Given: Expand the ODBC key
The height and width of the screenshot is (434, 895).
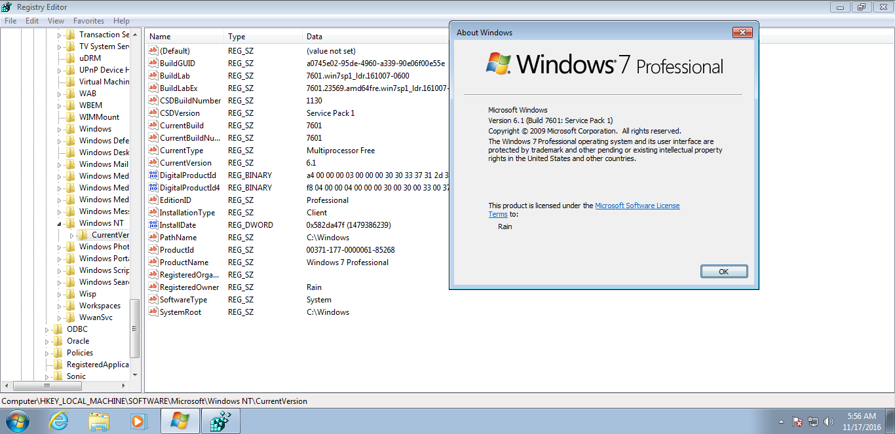Looking at the screenshot, I should pos(47,329).
